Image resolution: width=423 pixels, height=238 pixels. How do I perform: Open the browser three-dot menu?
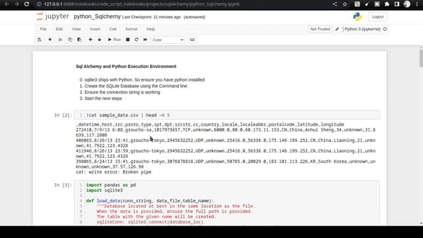417,4
